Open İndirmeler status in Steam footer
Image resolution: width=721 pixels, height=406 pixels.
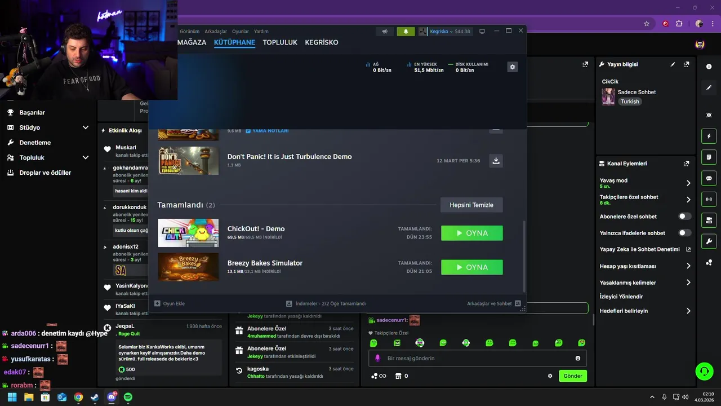[x=326, y=303]
